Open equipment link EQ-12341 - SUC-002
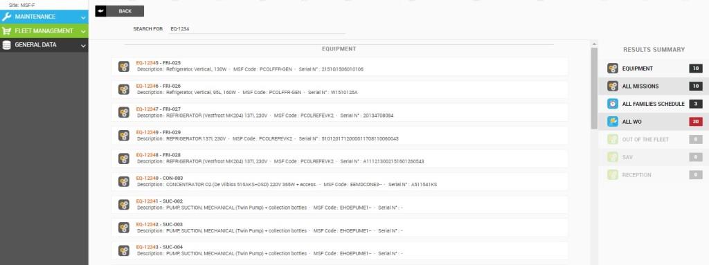The image size is (709, 265). 159,201
